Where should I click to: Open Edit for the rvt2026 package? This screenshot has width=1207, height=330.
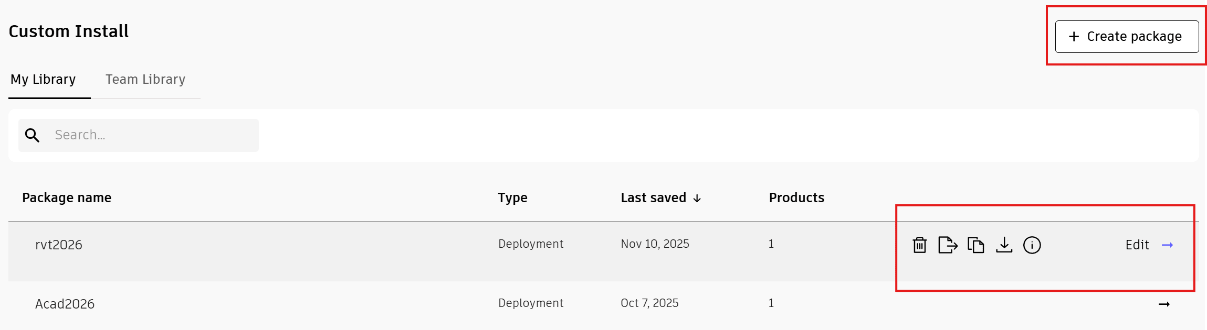(x=1137, y=245)
